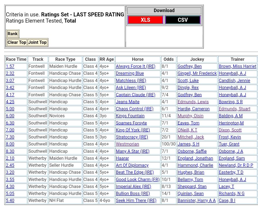View jockey Osborne, Saffie

coord(192,151)
